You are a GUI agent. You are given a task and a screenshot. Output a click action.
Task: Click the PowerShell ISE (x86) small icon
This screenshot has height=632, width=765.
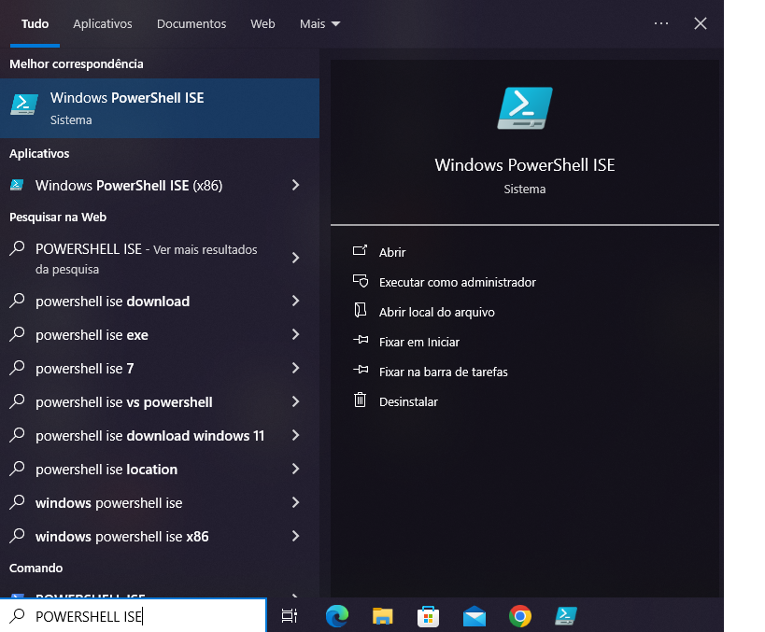(17, 185)
